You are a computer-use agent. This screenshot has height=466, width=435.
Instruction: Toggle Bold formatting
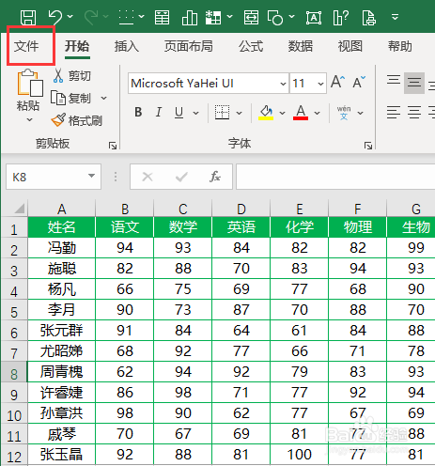[138, 112]
